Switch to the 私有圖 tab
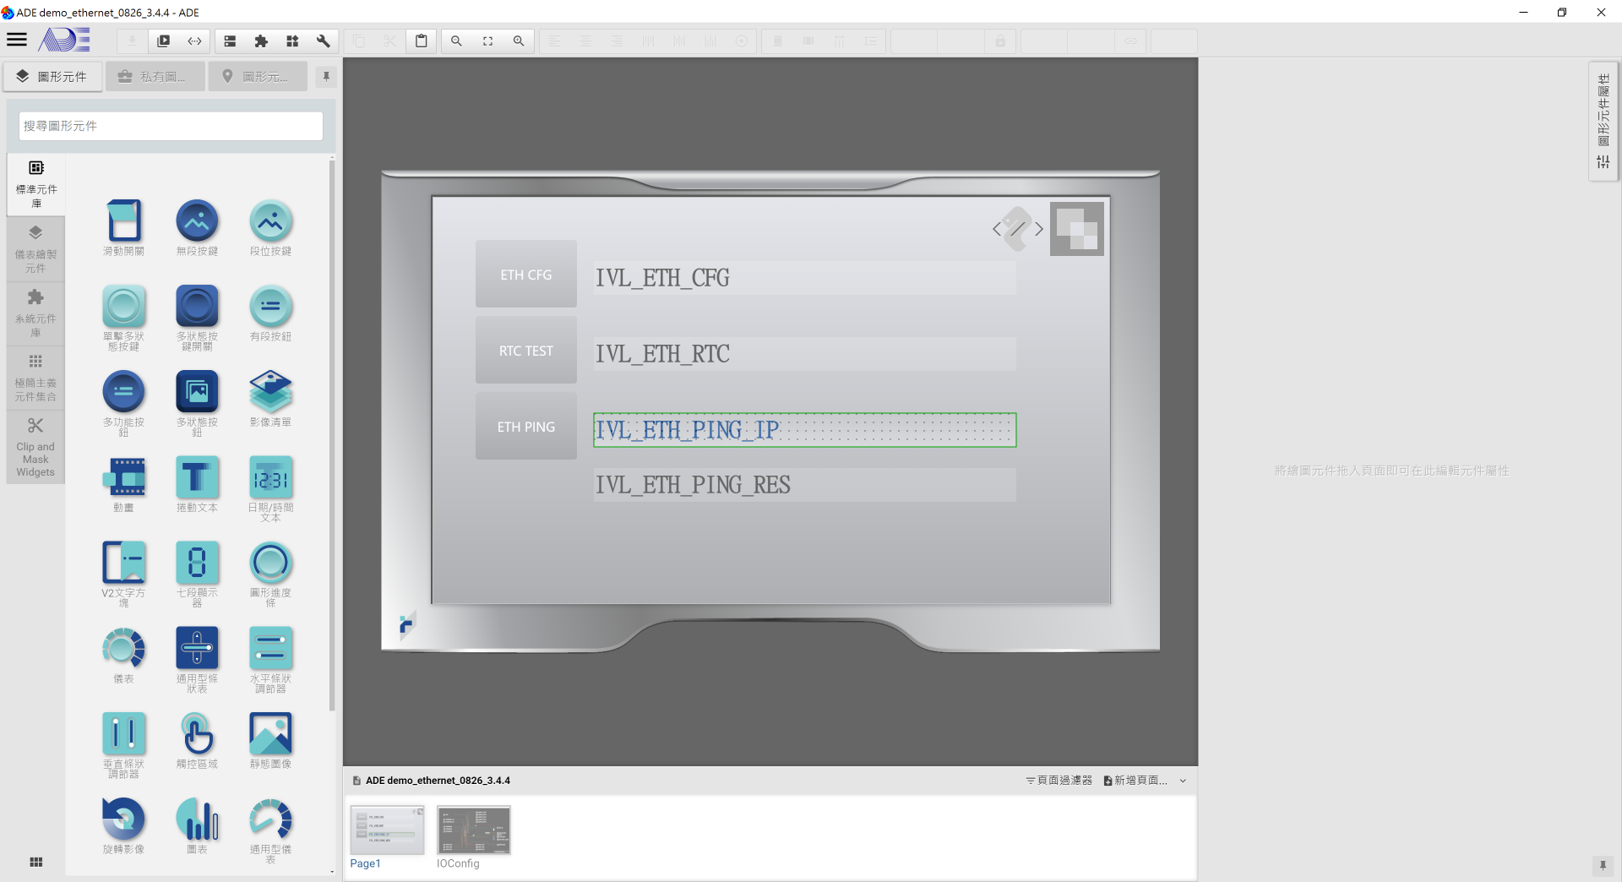Viewport: 1622px width, 882px height. tap(155, 77)
